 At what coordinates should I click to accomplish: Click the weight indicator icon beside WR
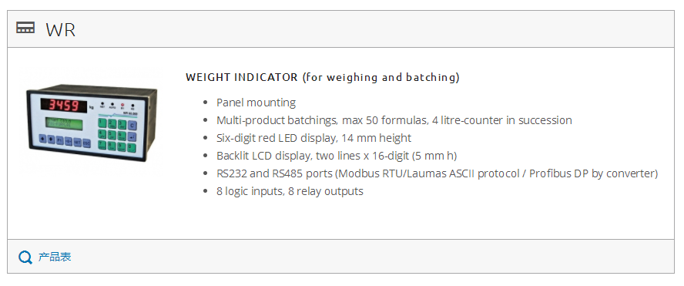point(25,28)
